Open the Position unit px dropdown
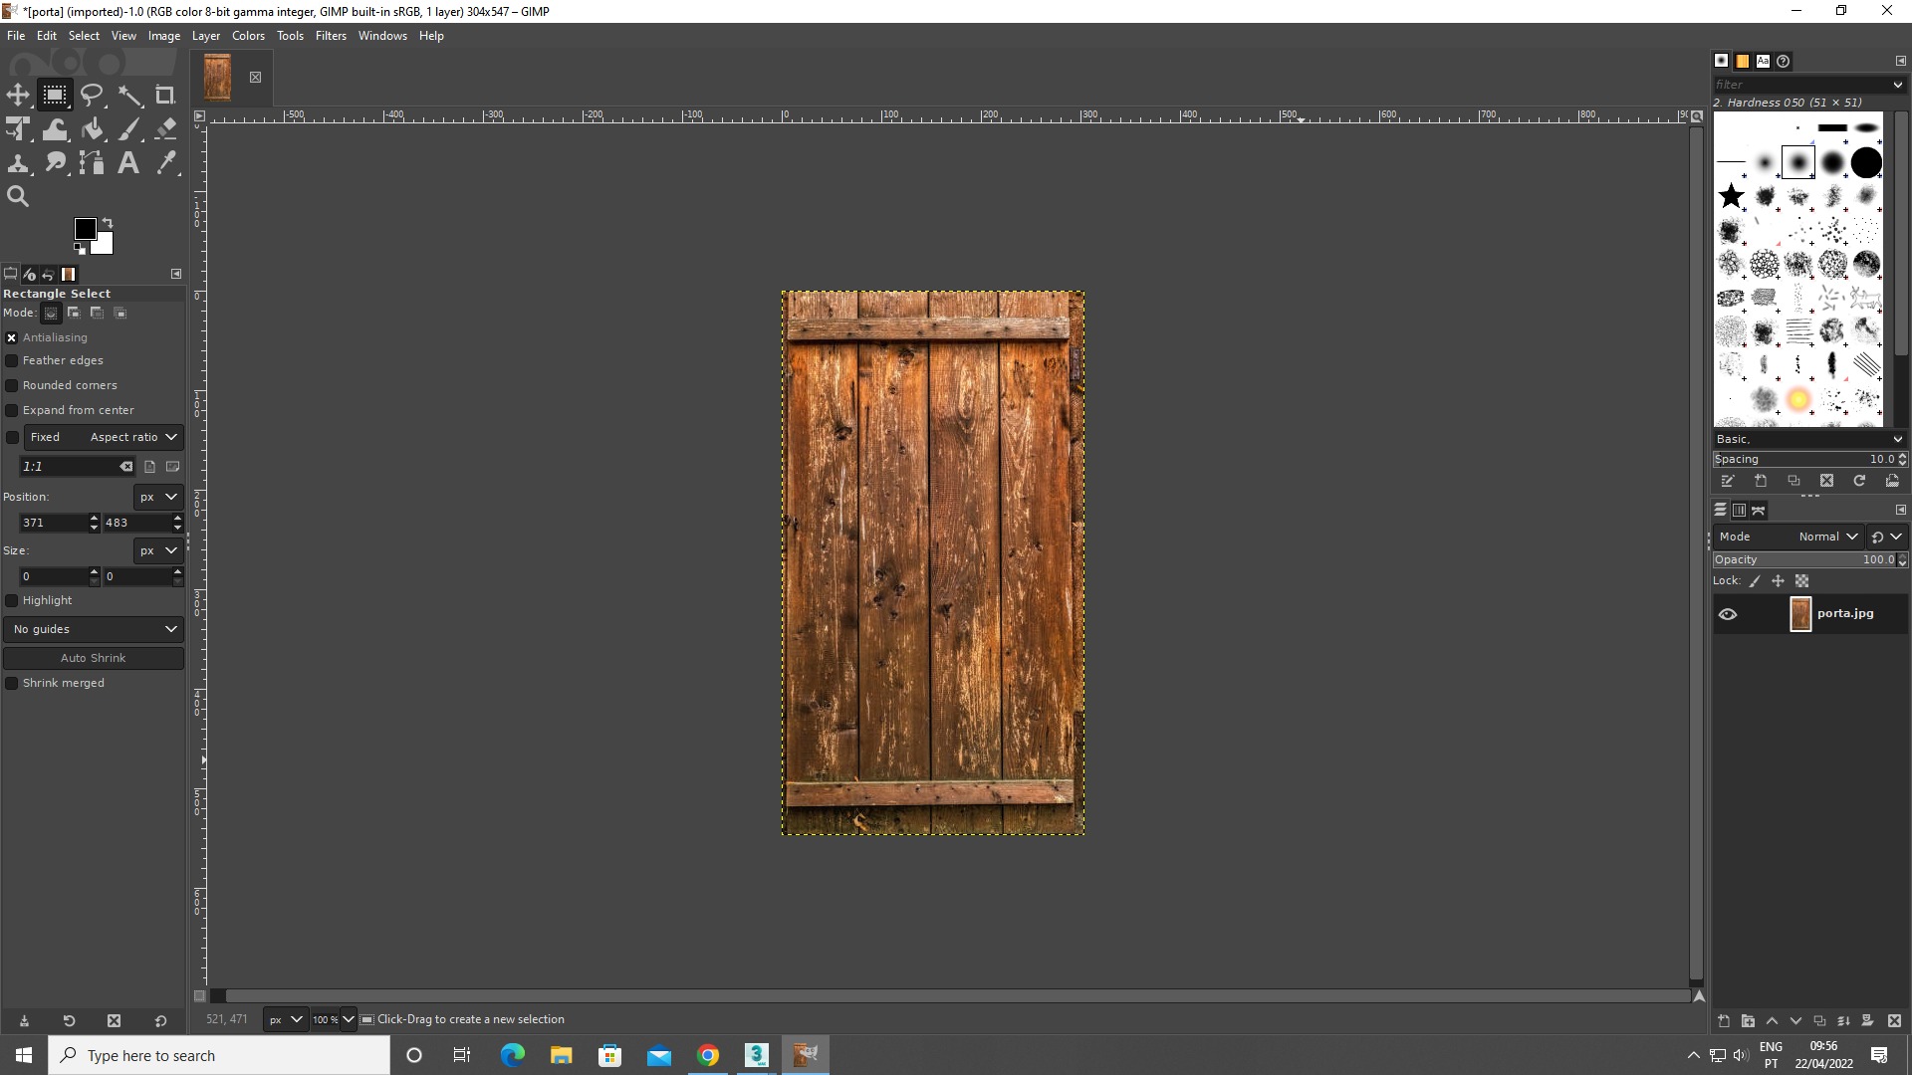Viewport: 1912px width, 1075px height. pos(158,497)
